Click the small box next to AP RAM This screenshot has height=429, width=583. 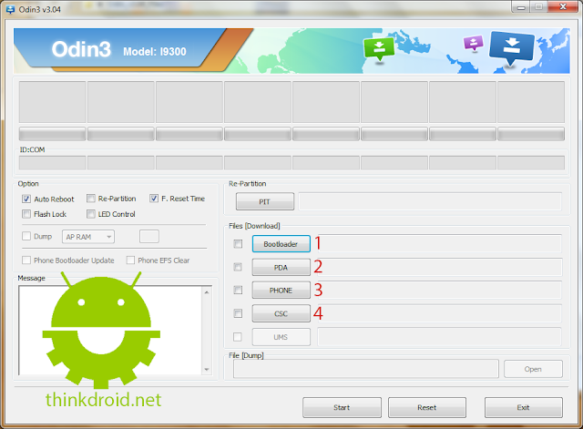[x=149, y=237]
